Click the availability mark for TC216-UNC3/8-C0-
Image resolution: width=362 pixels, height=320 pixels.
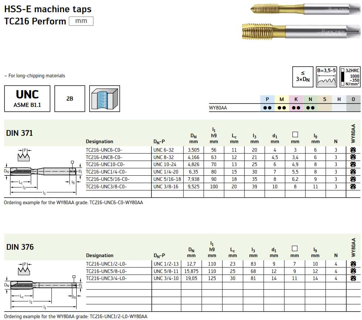pyautogui.click(x=353, y=187)
